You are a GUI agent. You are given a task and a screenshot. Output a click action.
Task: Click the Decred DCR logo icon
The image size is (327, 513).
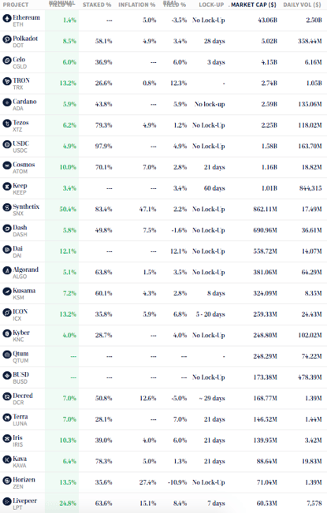[x=7, y=396]
